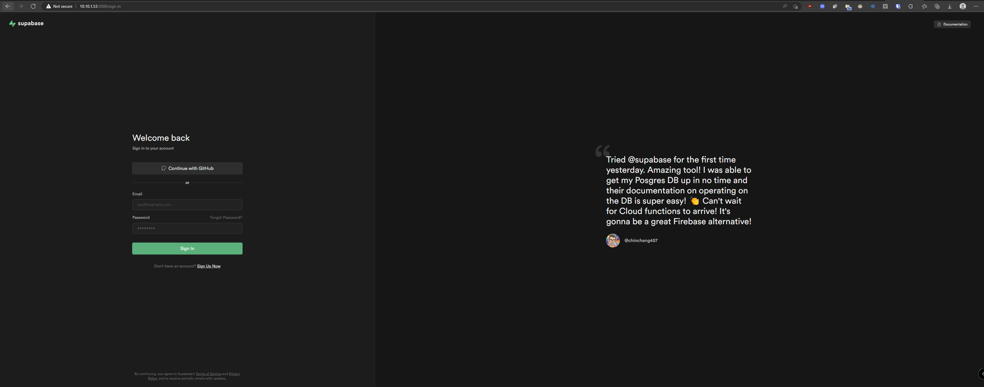Screen dimensions: 984x387
Task: Open browser Downloads arrow icon
Action: point(950,7)
